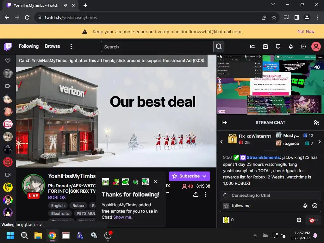Open File Explorer from the taskbar
This screenshot has height=243, width=324.
(38, 235)
